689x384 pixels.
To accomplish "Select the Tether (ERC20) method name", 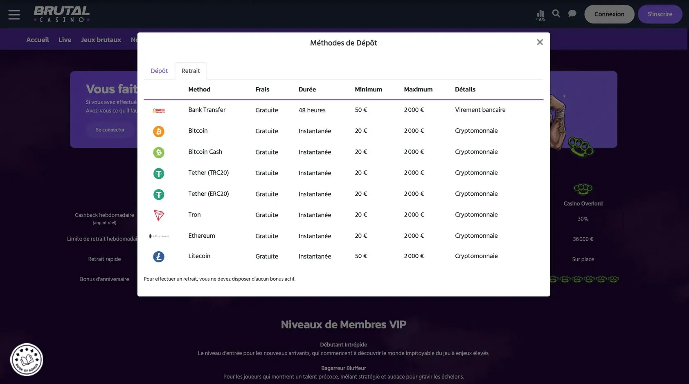I will (x=208, y=194).
